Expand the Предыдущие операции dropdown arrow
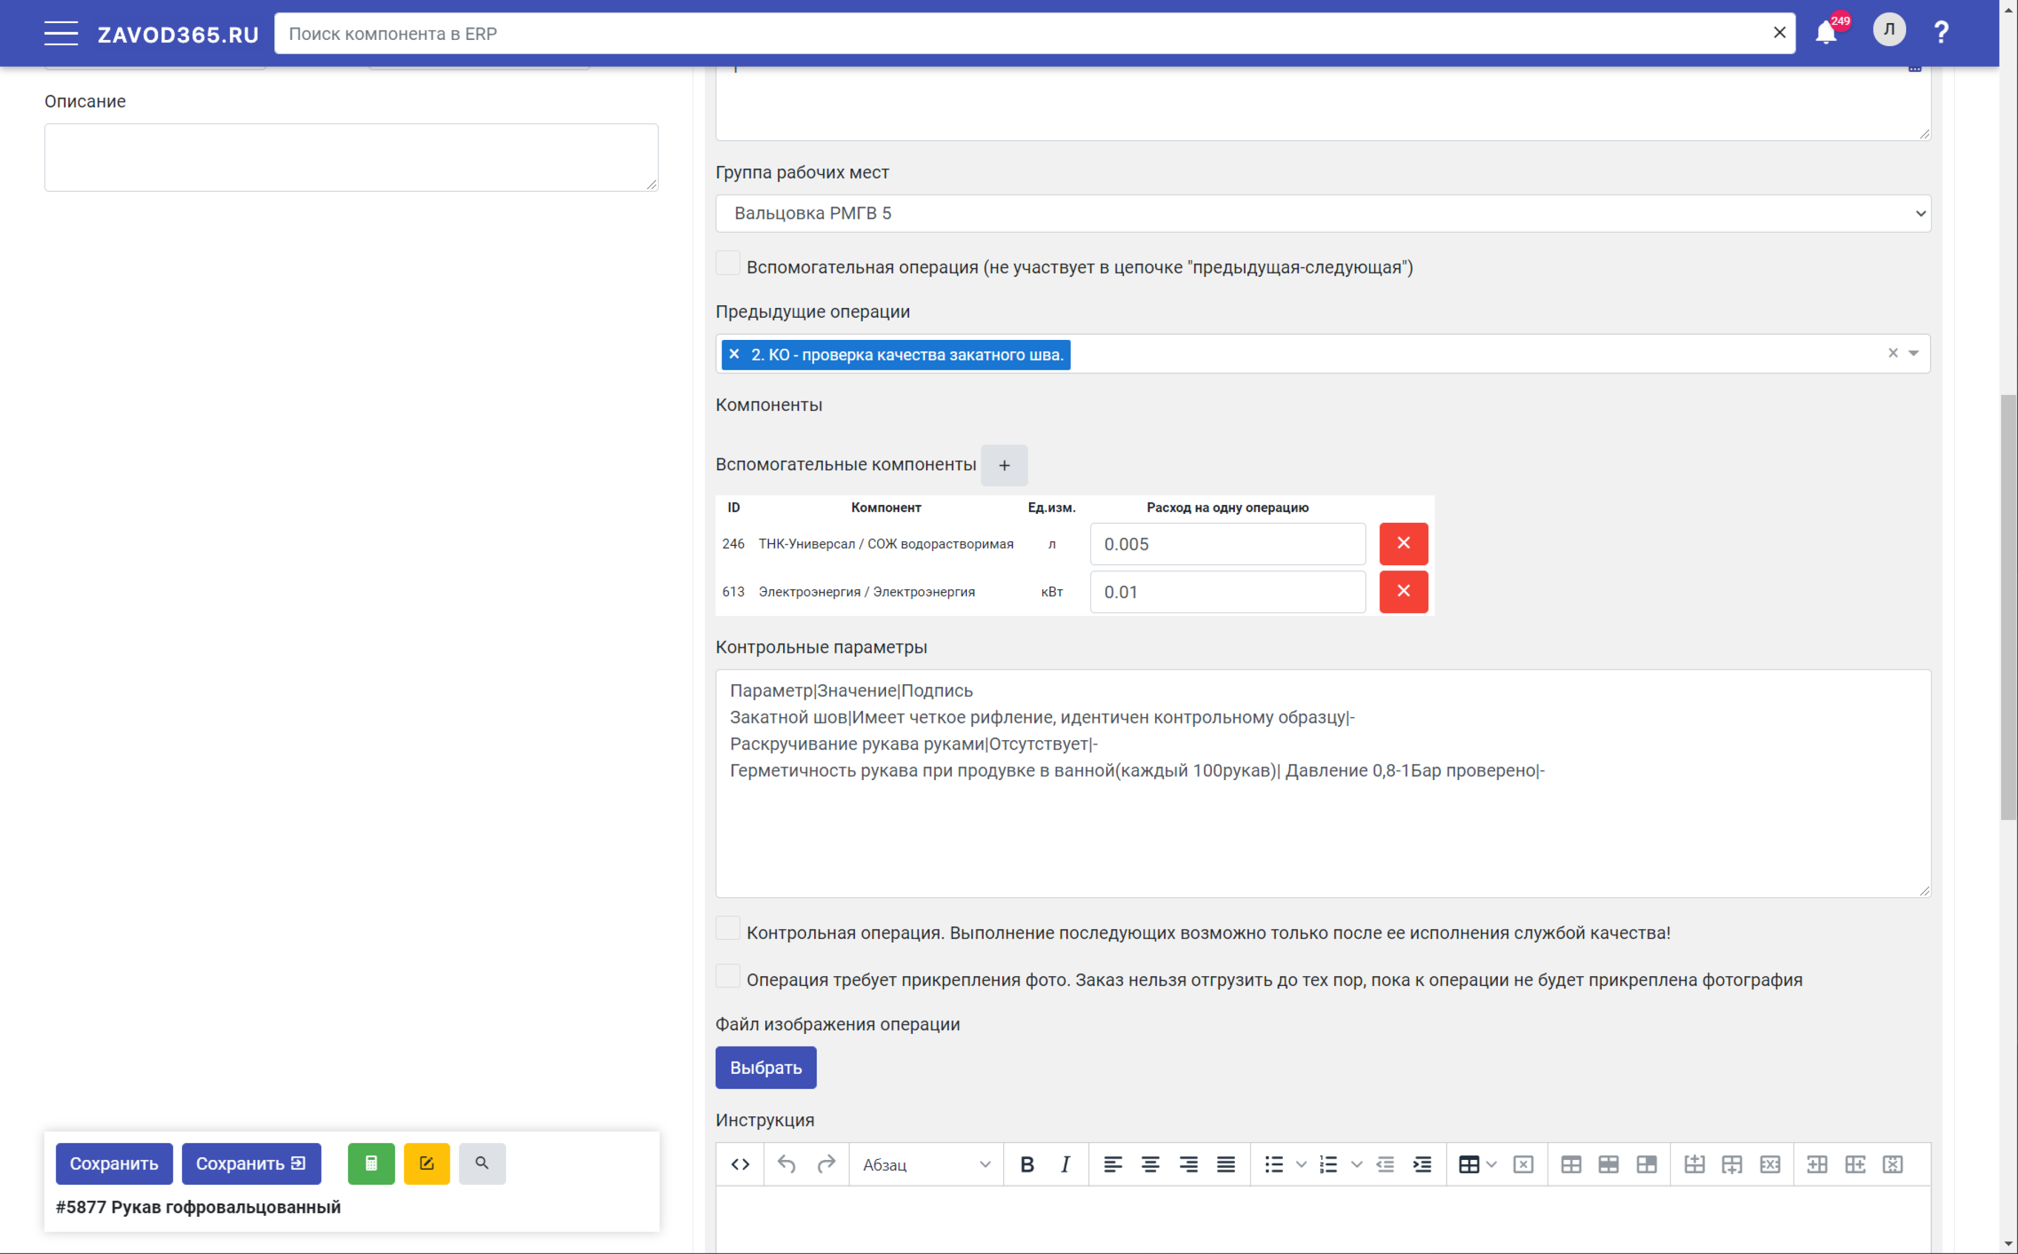This screenshot has width=2018, height=1254. pos(1913,354)
